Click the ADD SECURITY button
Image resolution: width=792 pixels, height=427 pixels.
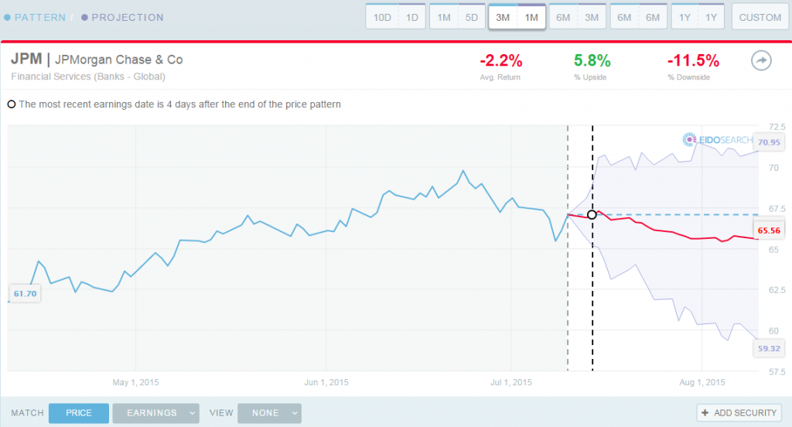pos(739,413)
